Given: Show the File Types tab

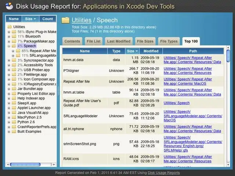Looking at the screenshot, I should pyautogui.click(x=169, y=41).
